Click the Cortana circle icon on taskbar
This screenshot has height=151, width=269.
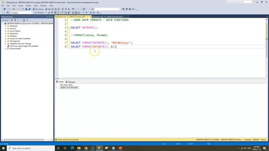[58, 148]
